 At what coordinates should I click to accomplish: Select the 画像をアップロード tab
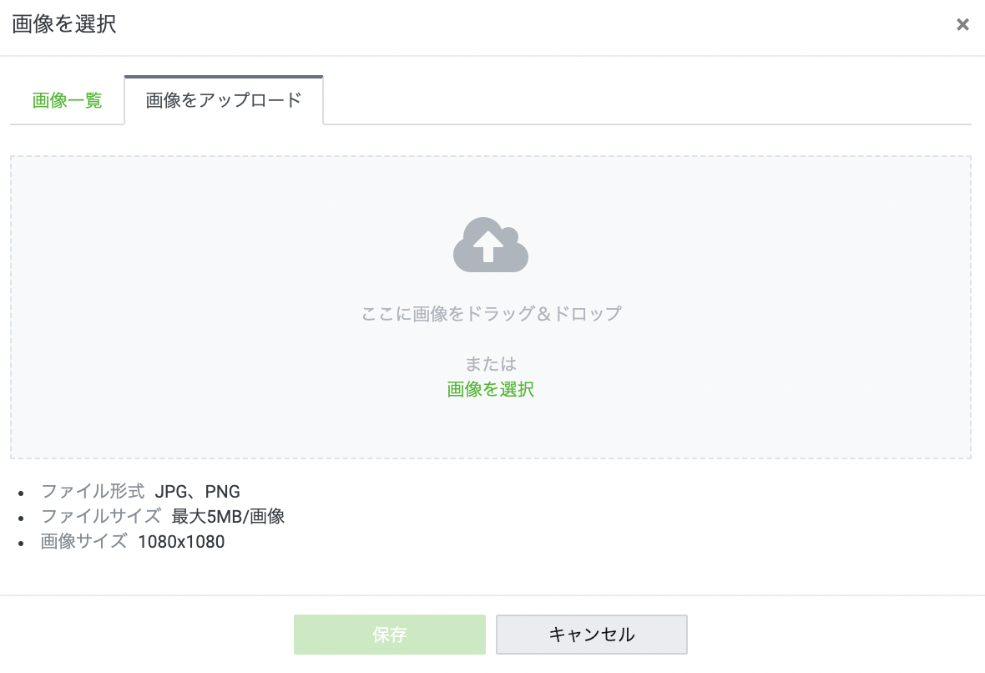click(223, 101)
